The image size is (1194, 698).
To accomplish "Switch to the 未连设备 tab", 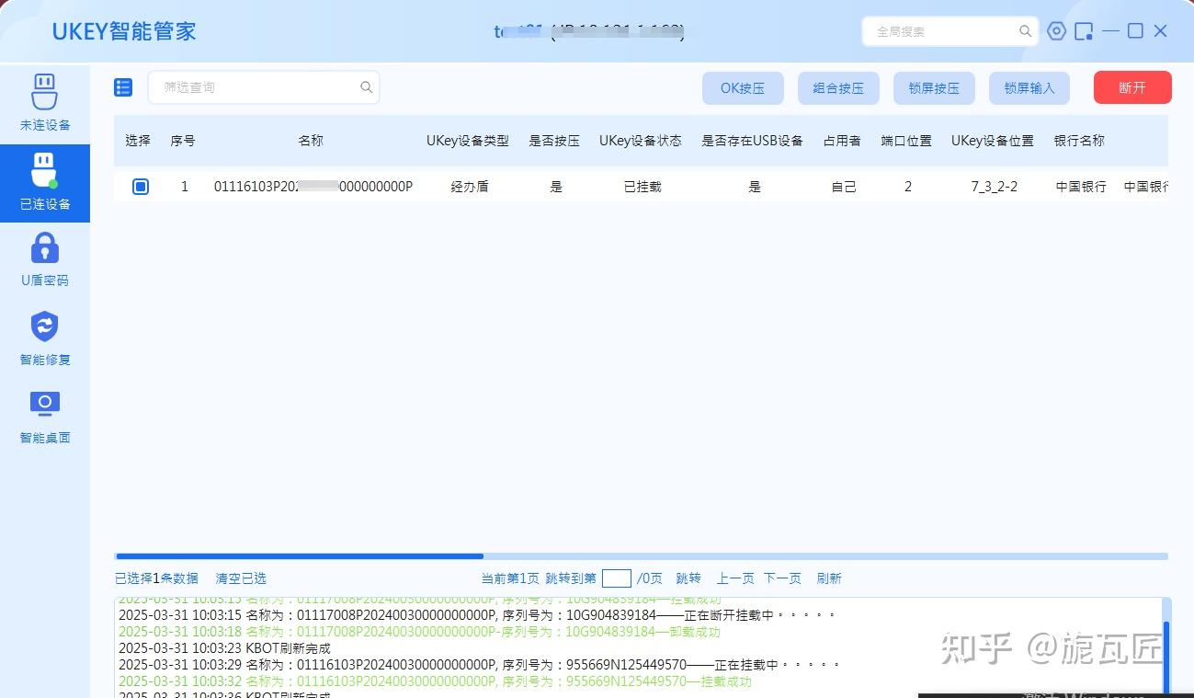I will pyautogui.click(x=44, y=103).
